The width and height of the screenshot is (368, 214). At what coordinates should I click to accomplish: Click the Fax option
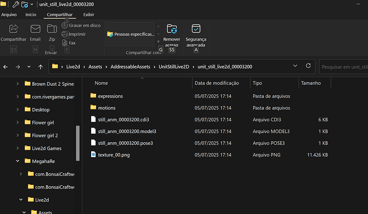pos(69,43)
